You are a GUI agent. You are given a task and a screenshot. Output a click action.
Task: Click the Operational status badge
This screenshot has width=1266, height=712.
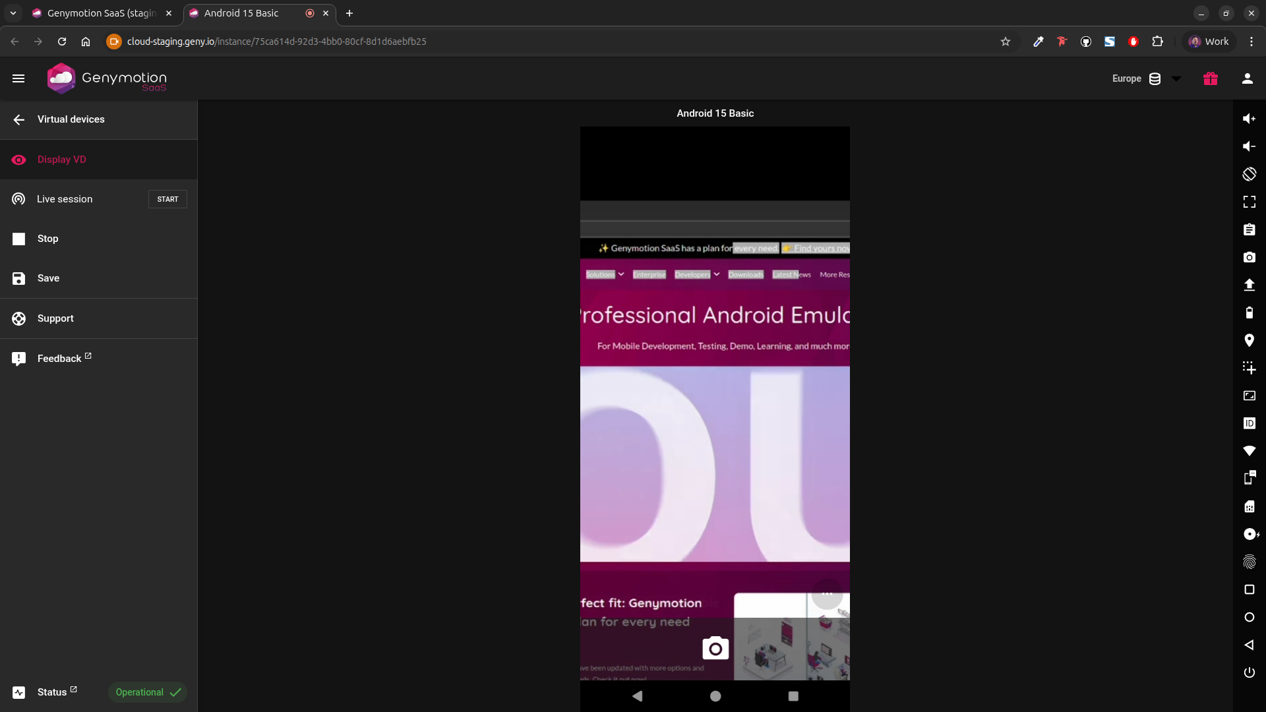pyautogui.click(x=148, y=692)
